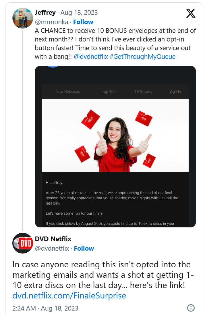Viewport: 207px width, 314px height.
Task: Click the X logo icon
Action: [191, 13]
